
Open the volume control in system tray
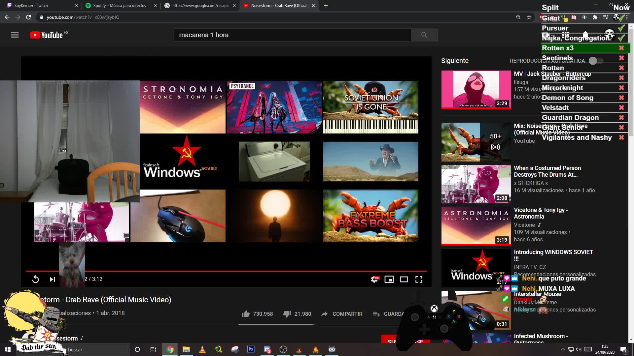point(579,349)
